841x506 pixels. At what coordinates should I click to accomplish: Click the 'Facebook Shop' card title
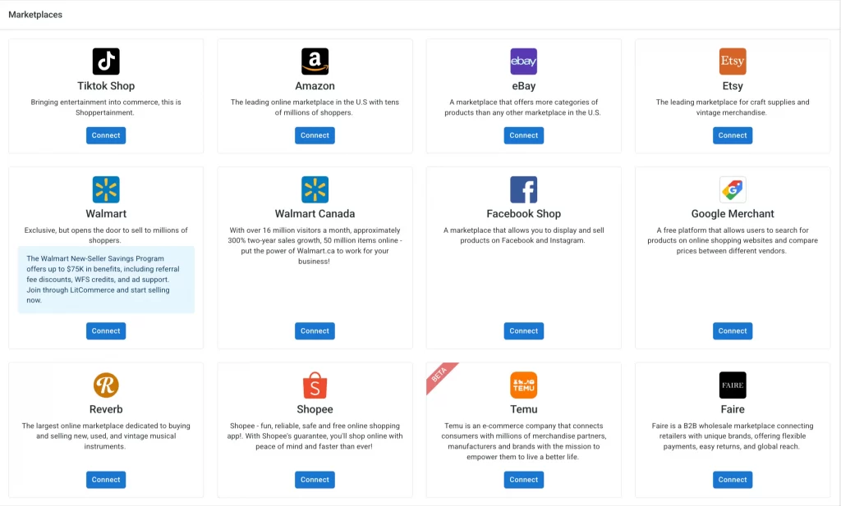tap(523, 214)
